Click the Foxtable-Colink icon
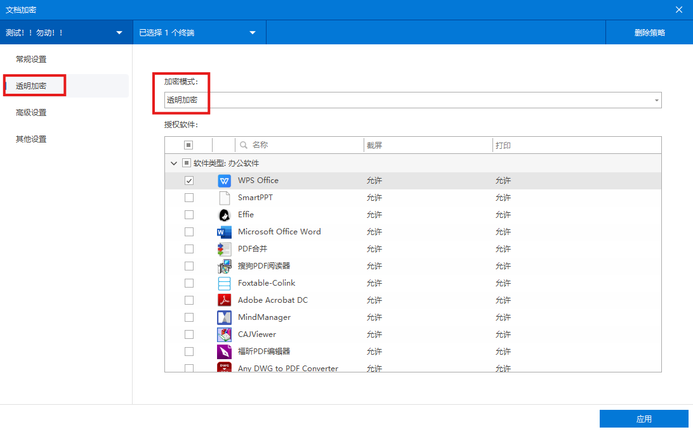Viewport: 693px width, 432px height. click(224, 283)
